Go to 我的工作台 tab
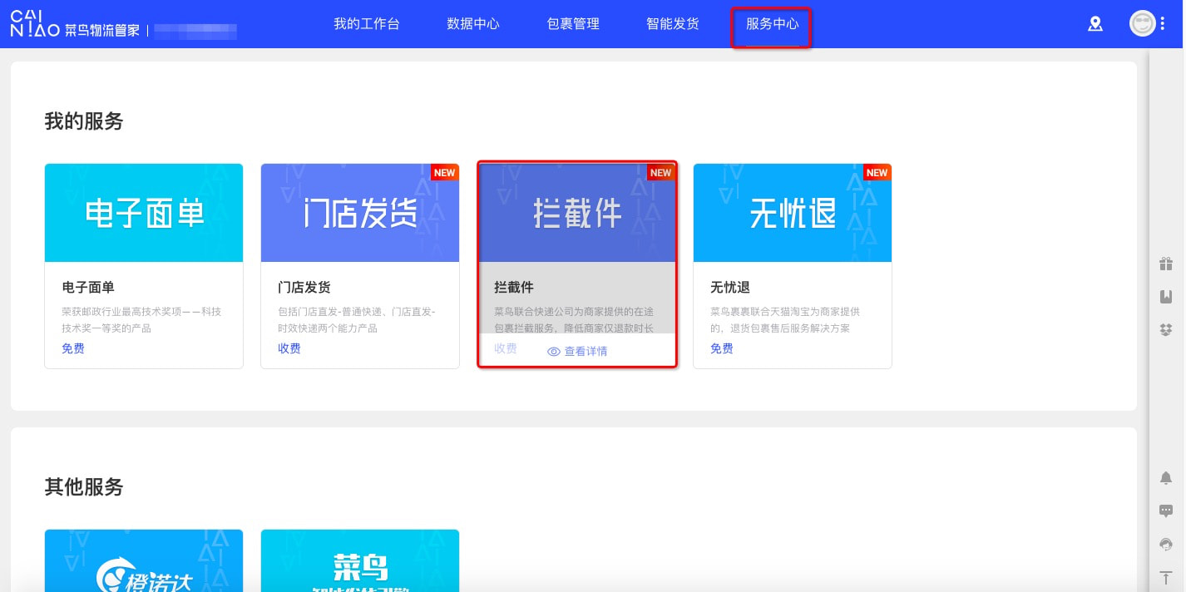 (x=367, y=24)
